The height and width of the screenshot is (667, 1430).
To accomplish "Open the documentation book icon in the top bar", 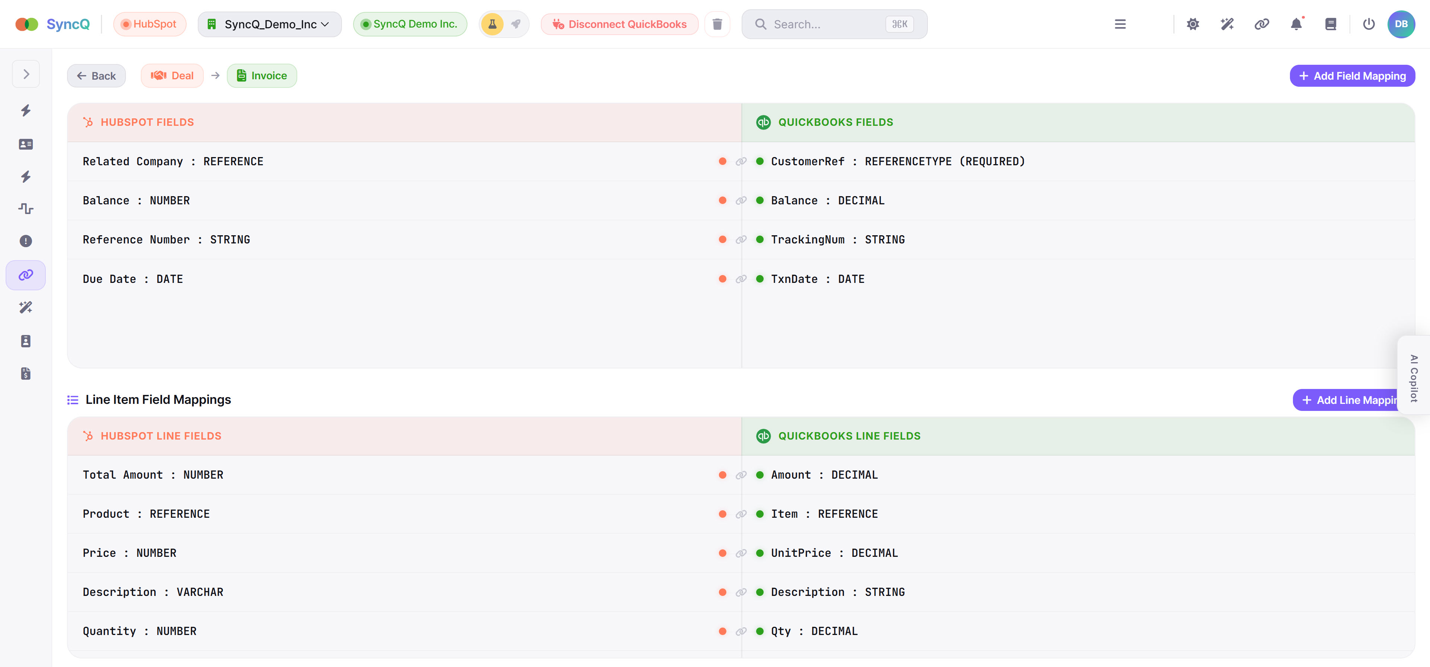I will click(x=1331, y=24).
